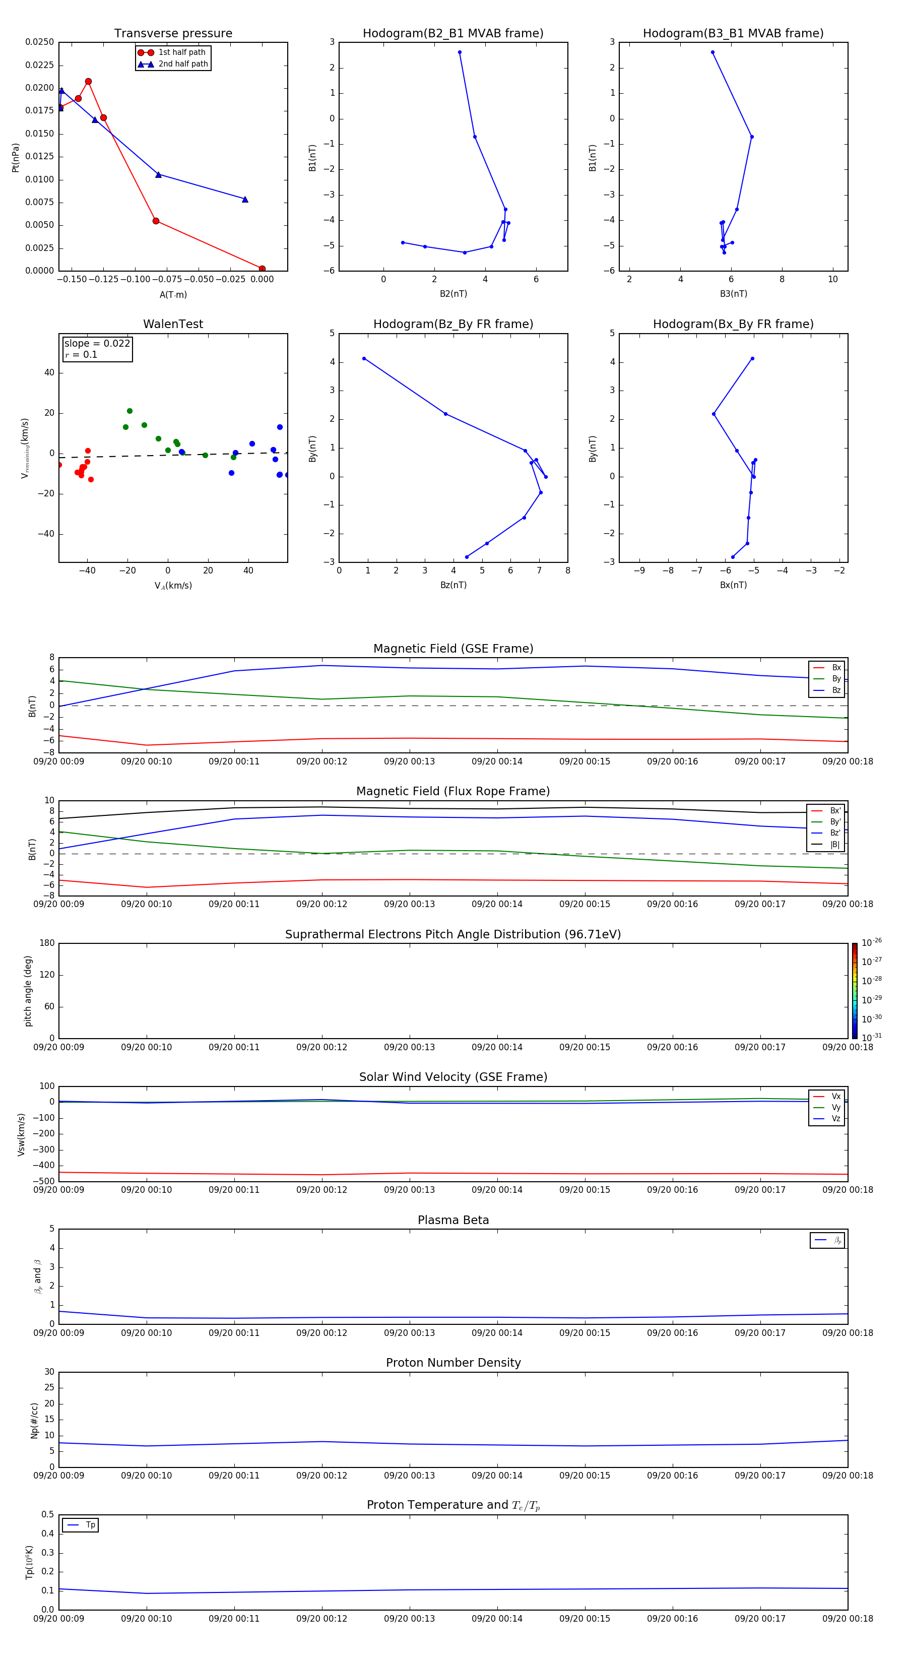Select the '1st half path' legend entry
This screenshot has height=1663, width=907.
pos(172,52)
